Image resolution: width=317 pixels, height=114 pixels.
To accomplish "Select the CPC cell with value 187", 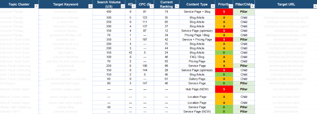I will pyautogui.click(x=145, y=39).
